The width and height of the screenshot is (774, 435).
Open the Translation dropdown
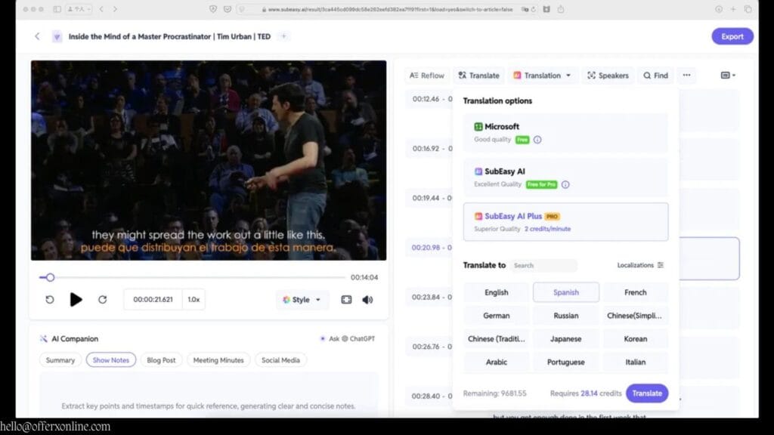point(542,76)
